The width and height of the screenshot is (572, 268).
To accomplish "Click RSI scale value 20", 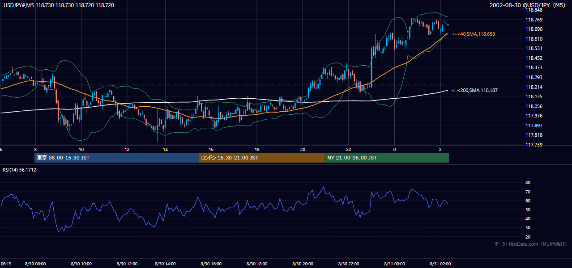I will coord(528,237).
